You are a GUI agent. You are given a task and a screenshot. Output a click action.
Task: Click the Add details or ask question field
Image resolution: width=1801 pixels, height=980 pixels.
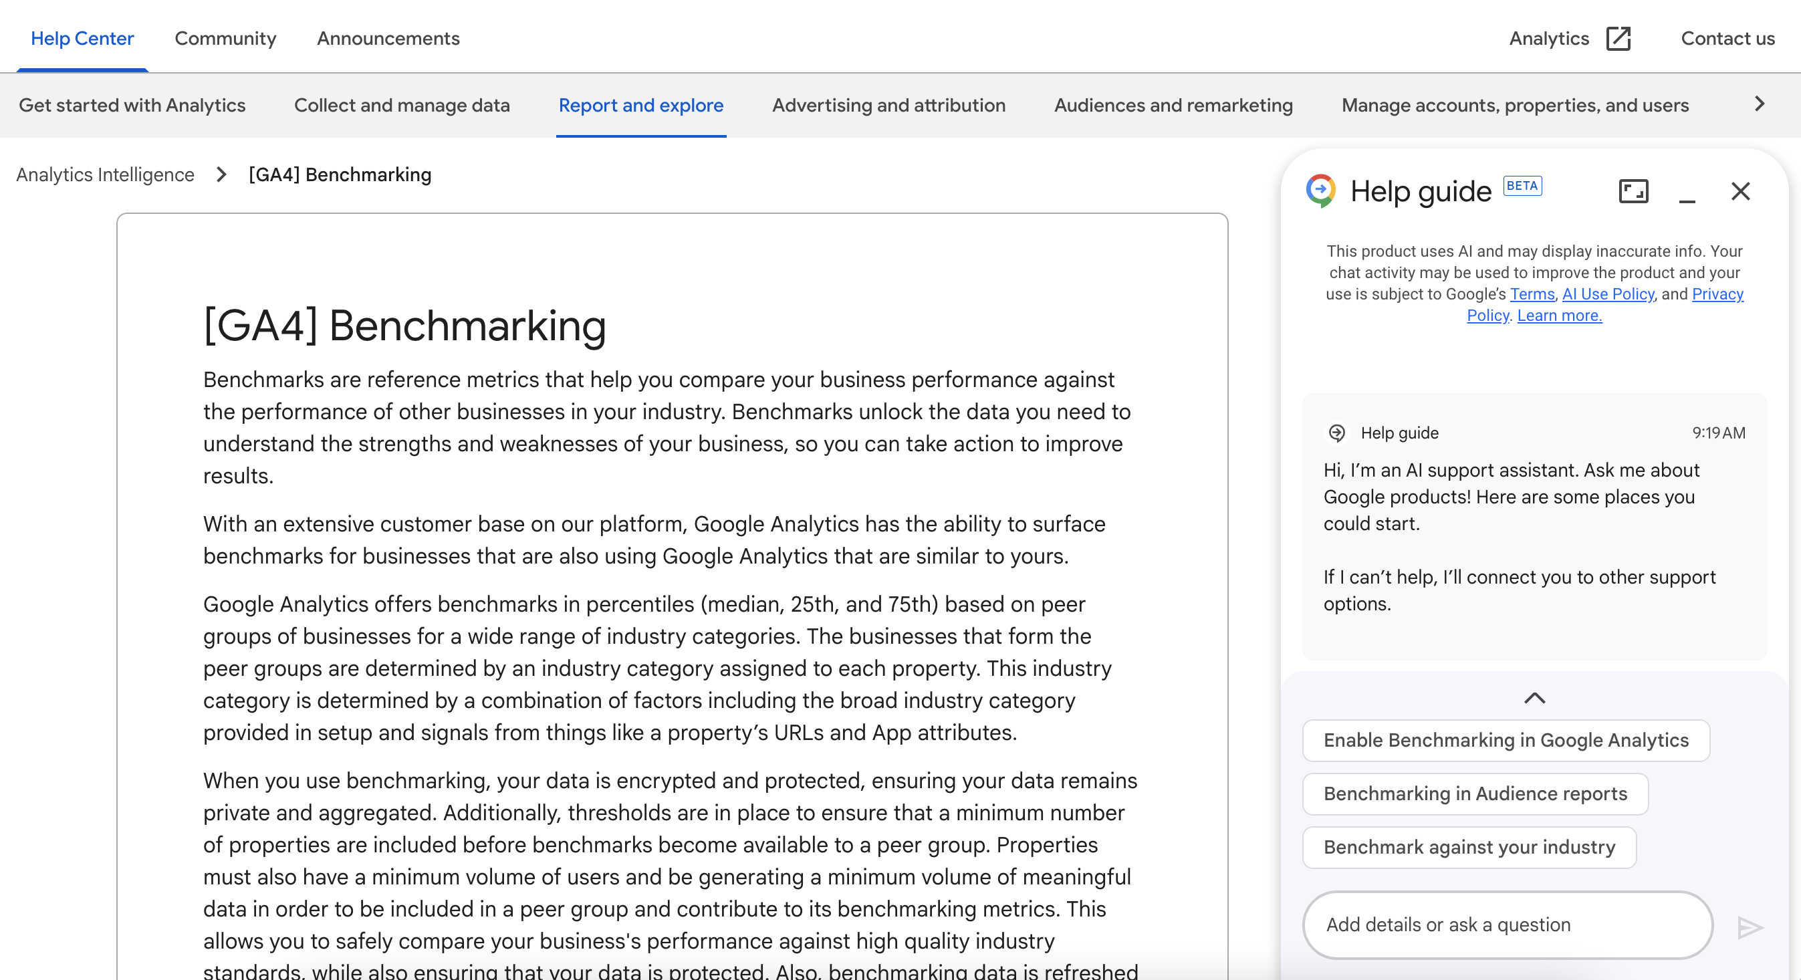1507,924
